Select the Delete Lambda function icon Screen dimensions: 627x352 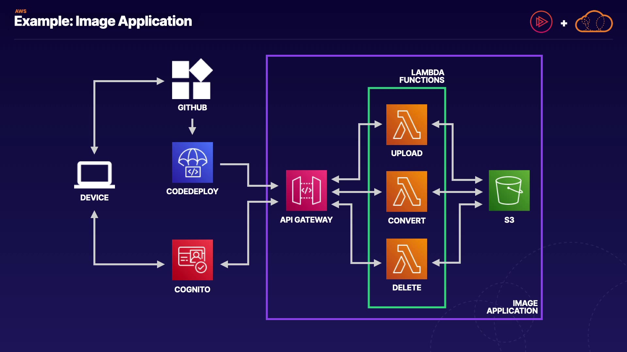pyautogui.click(x=407, y=259)
